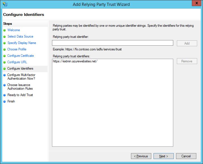The width and height of the screenshot is (203, 164).
Task: Select https://extmin.azurewebsites.net/ in identifiers list
Action: 75,61
